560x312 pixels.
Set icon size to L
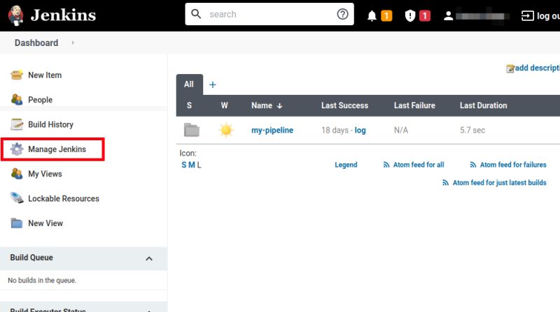199,165
